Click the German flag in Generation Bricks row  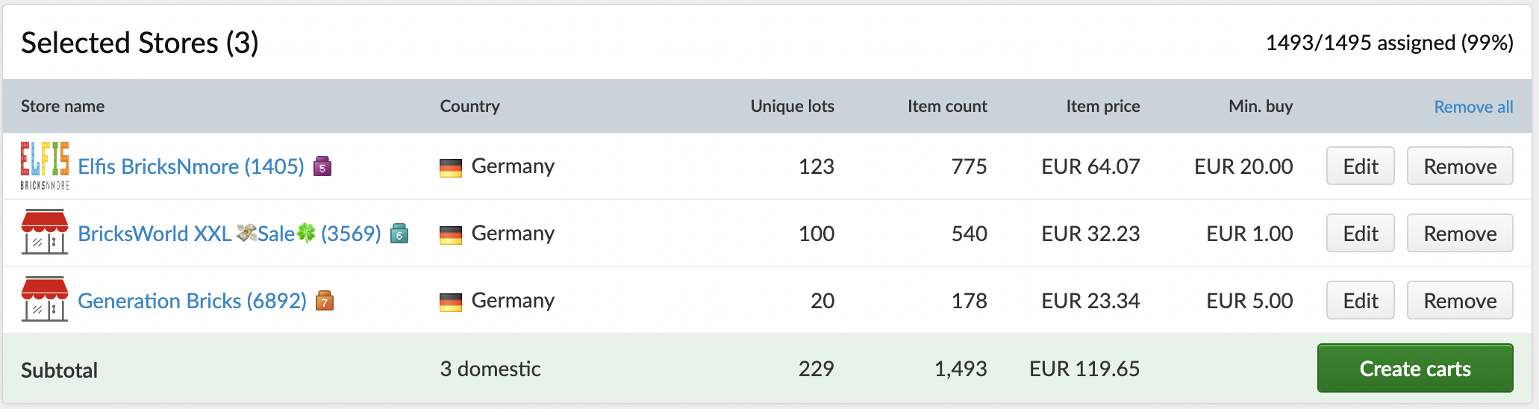(451, 302)
